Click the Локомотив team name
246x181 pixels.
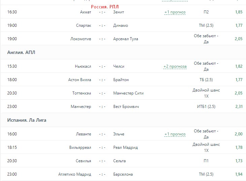pos(81,39)
